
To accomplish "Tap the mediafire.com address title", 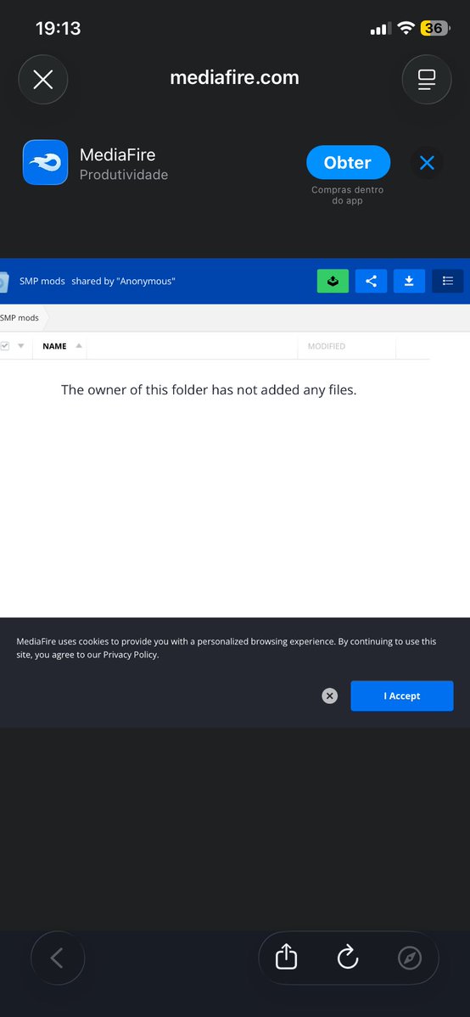I will (x=234, y=78).
